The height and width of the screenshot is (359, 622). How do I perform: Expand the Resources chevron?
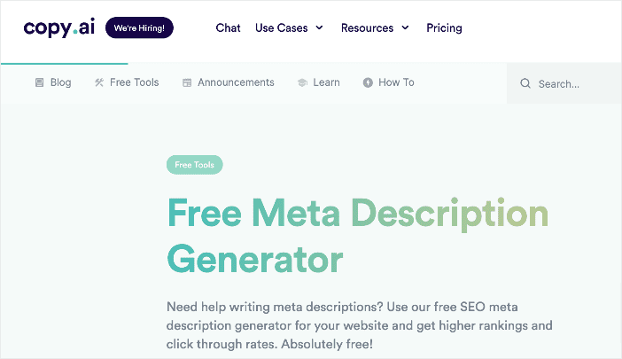coord(405,27)
